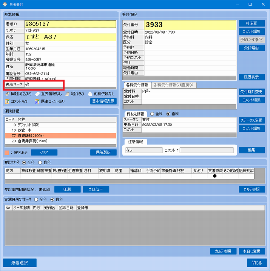Screen dimensions: 270x271
Task: Select insurance row デフォルト保険
Action: click(60, 125)
